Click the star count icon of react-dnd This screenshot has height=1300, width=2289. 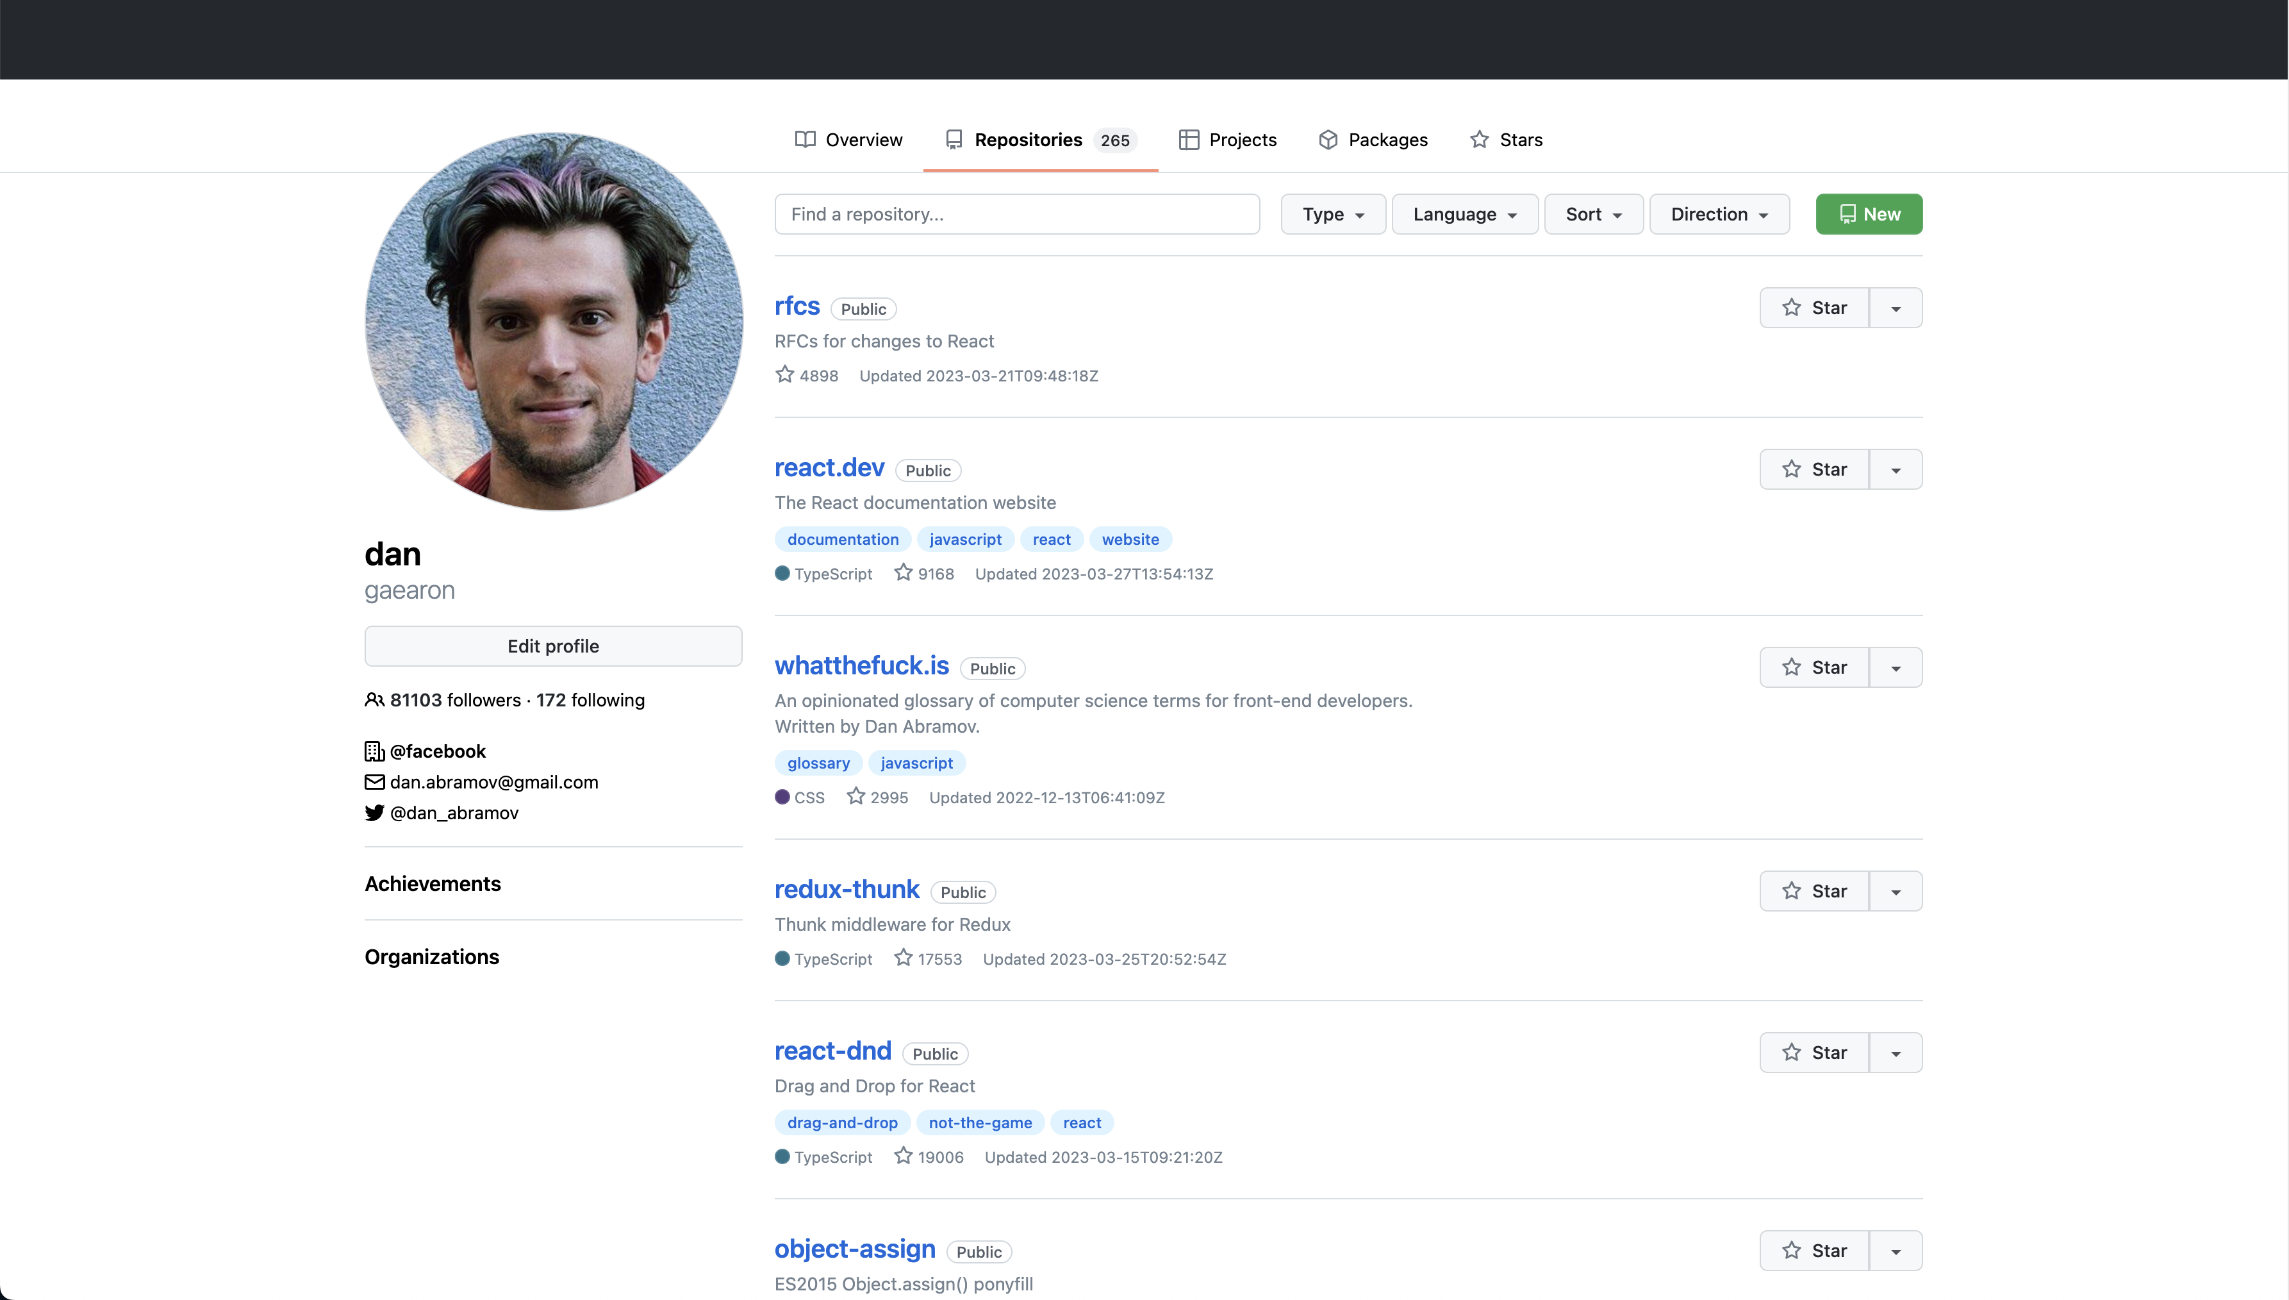click(903, 1156)
